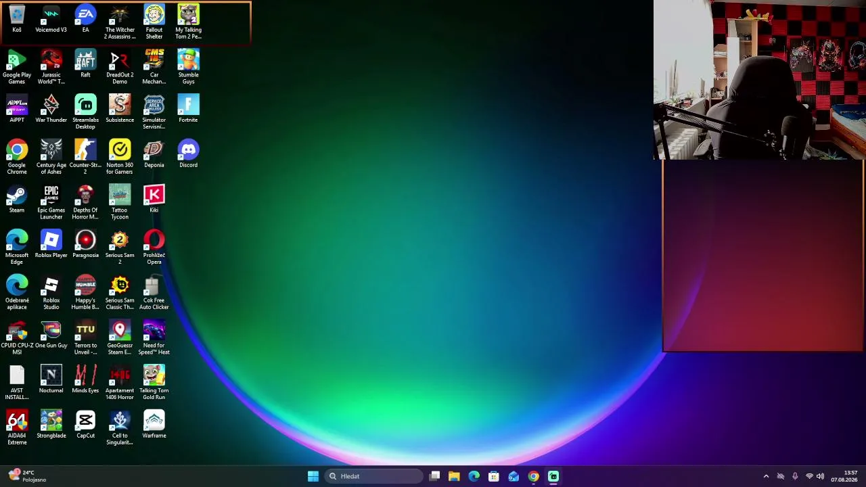Viewport: 866px width, 487px height.
Task: Open Microsoft Store from the taskbar
Action: pyautogui.click(x=494, y=476)
